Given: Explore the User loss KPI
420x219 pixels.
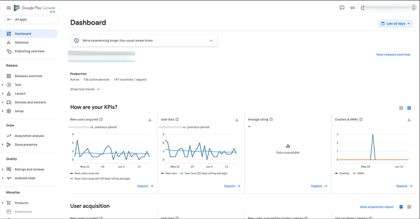Looking at the screenshot, I should 232,186.
